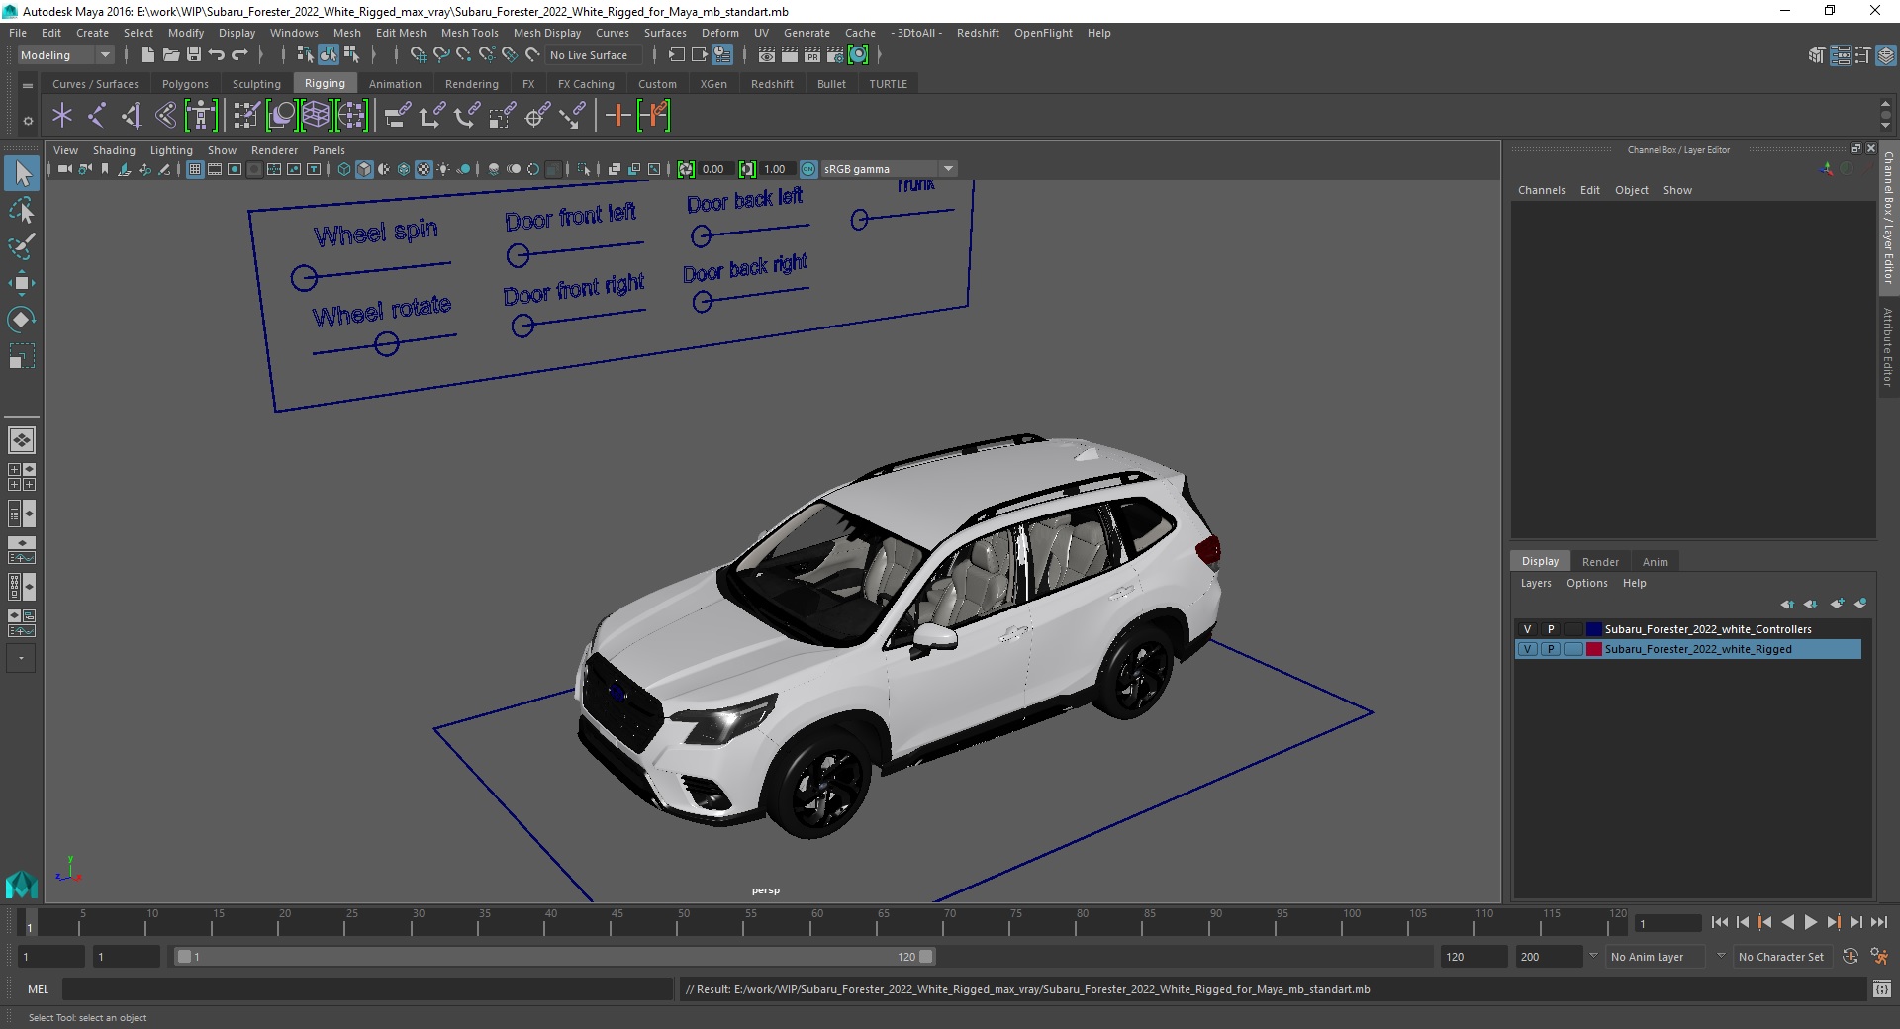
Task: Toggle visibility V of the Rigged layer
Action: [x=1527, y=649]
